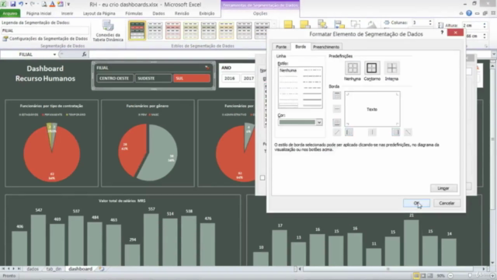Open the Cor border color dropdown
Screen dimensions: 497x280
tap(319, 122)
